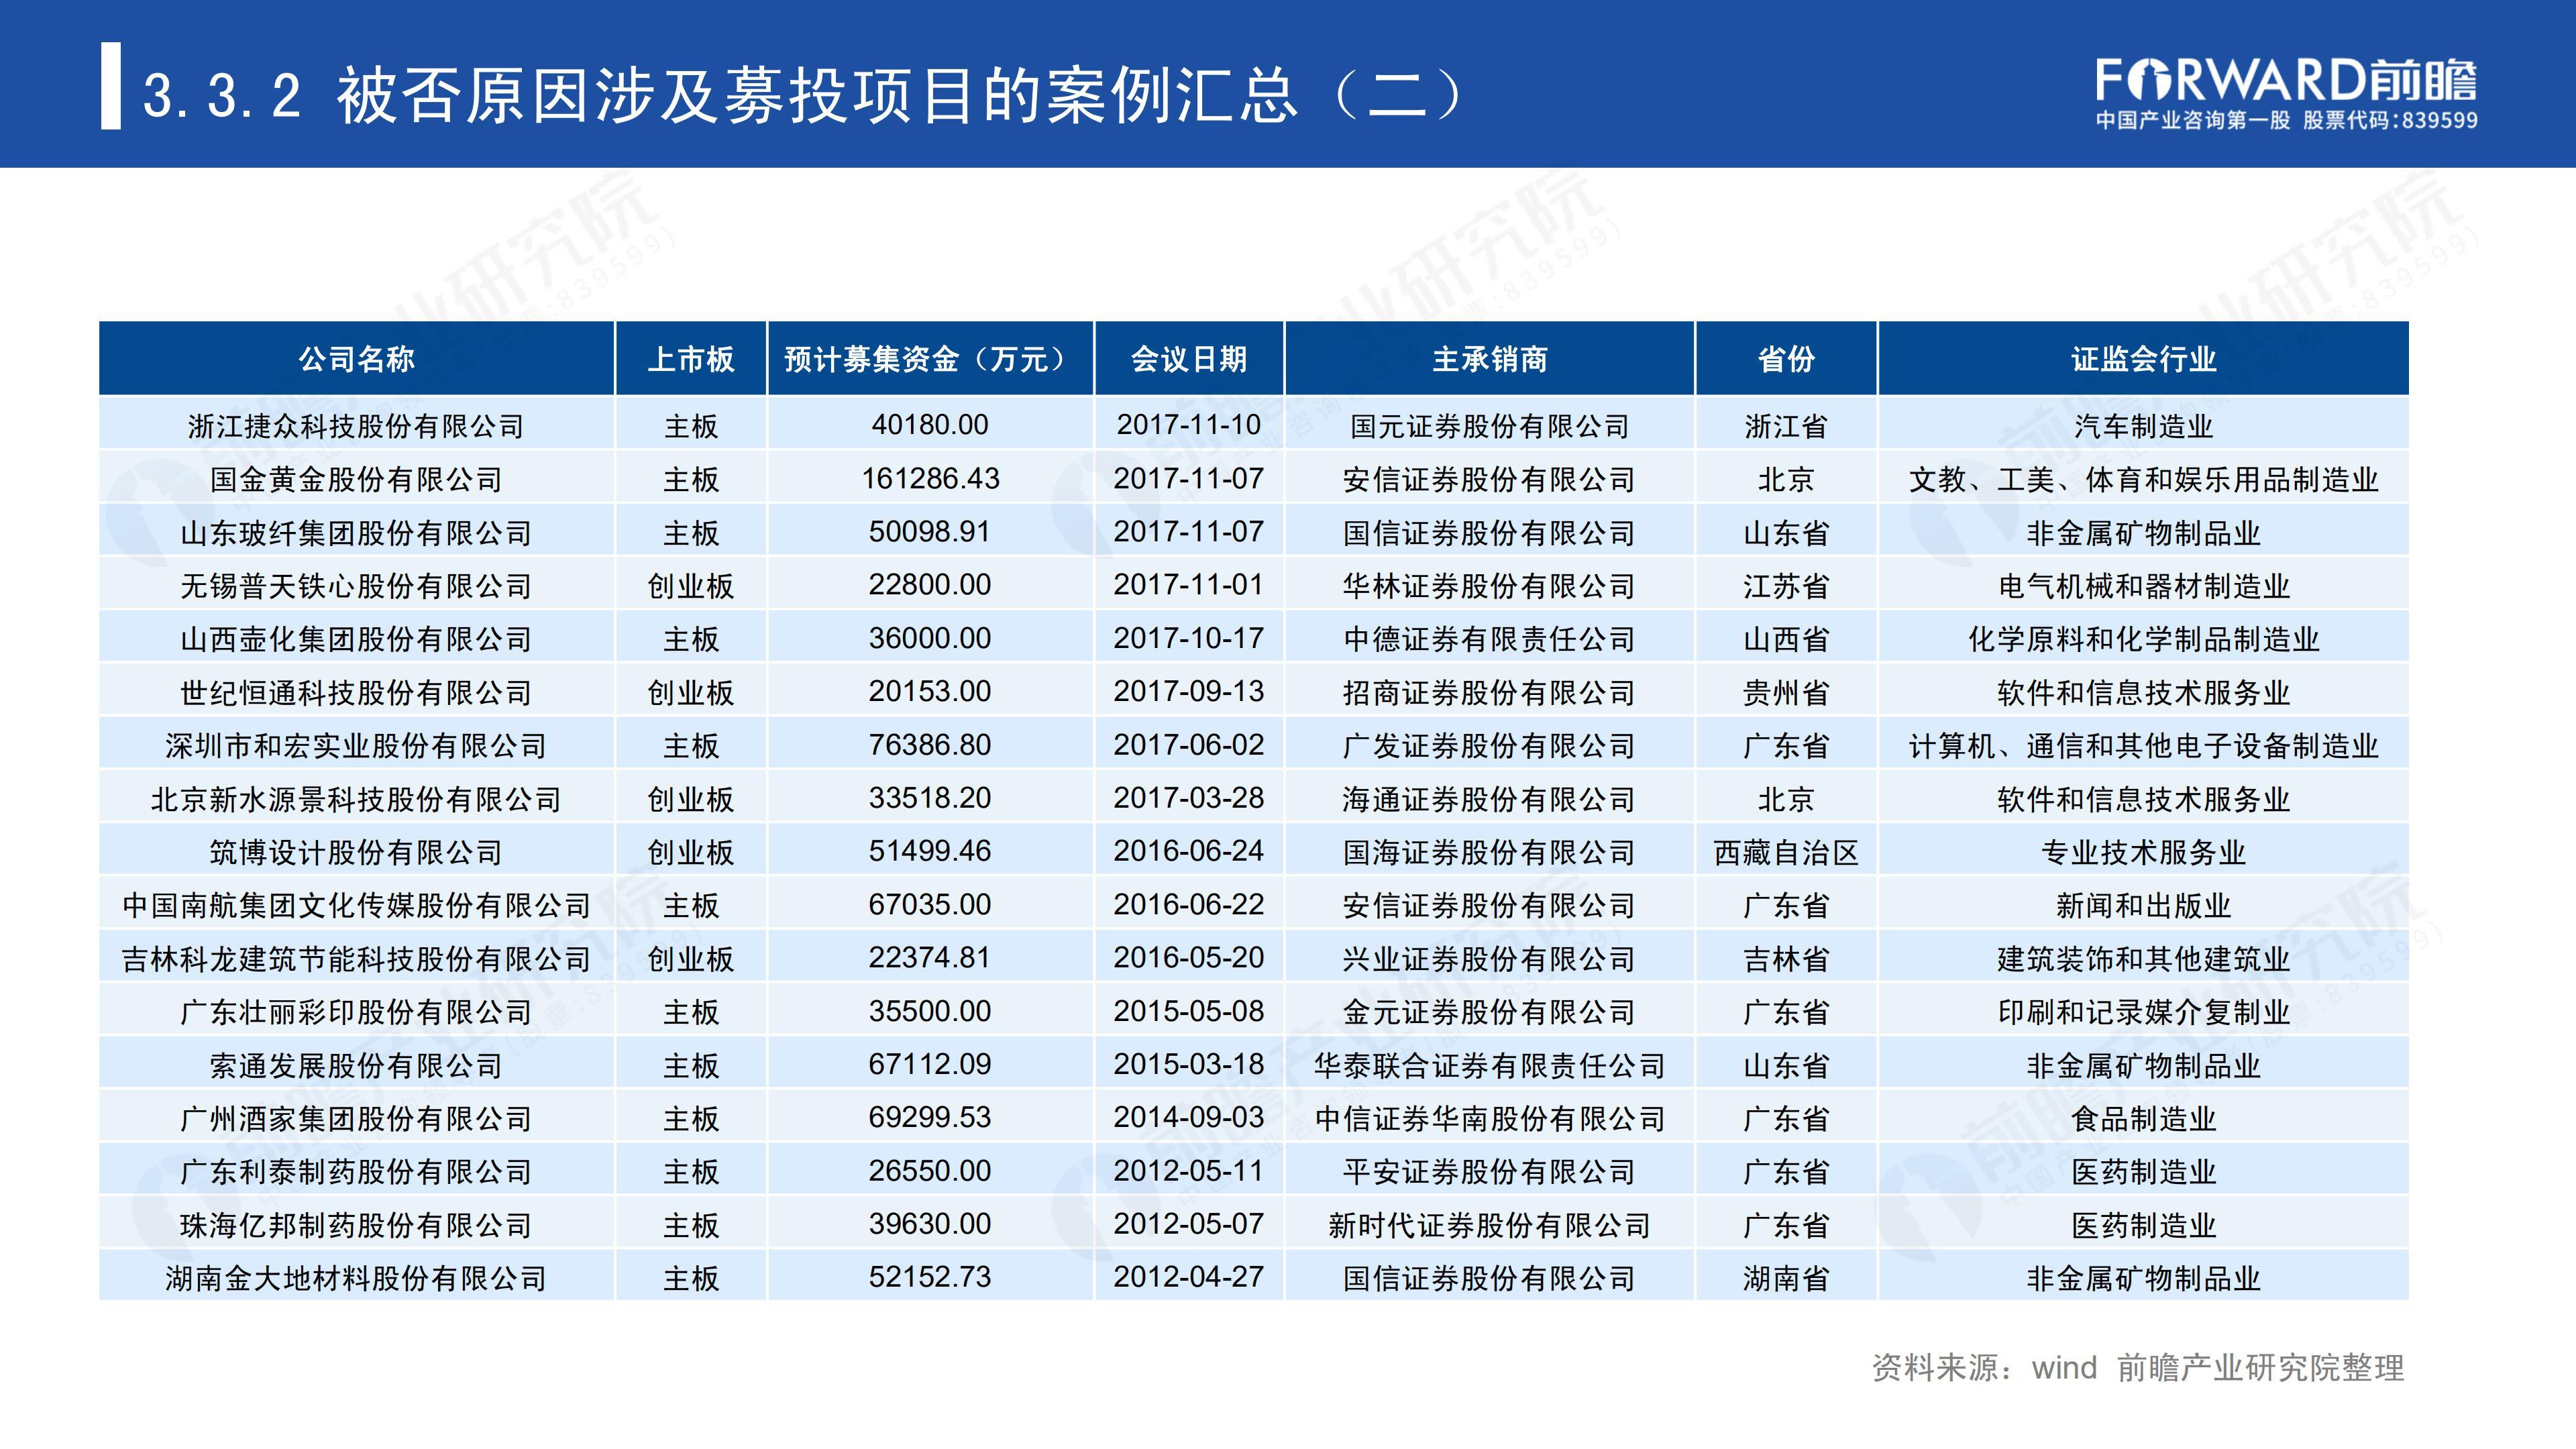The height and width of the screenshot is (1449, 2576).
Task: Select the 华泰联合证券有限责任公司 underwriter cell
Action: (x=1489, y=1065)
